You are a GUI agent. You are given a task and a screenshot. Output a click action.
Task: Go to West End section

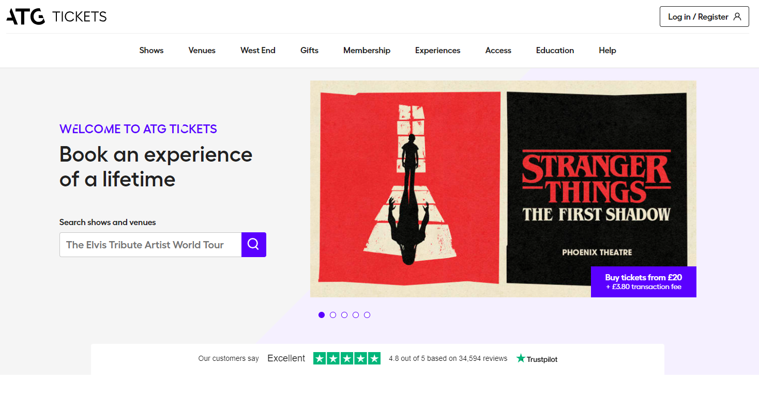point(257,51)
